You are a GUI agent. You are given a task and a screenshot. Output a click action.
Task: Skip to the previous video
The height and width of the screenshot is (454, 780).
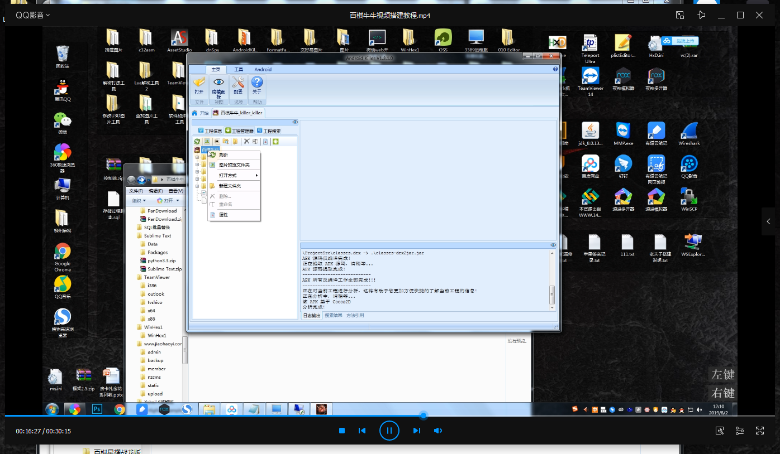pyautogui.click(x=362, y=431)
